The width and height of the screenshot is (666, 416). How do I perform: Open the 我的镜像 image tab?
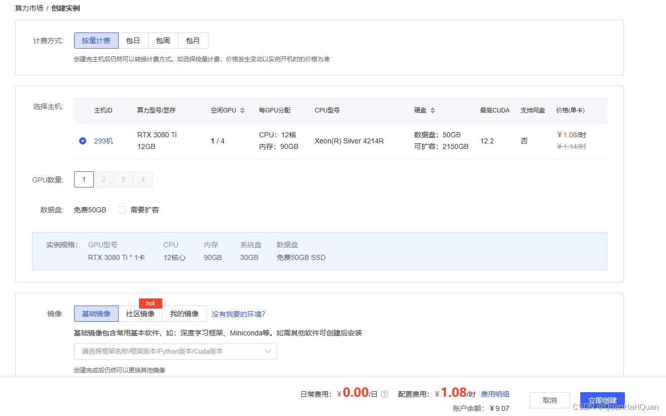pos(185,314)
